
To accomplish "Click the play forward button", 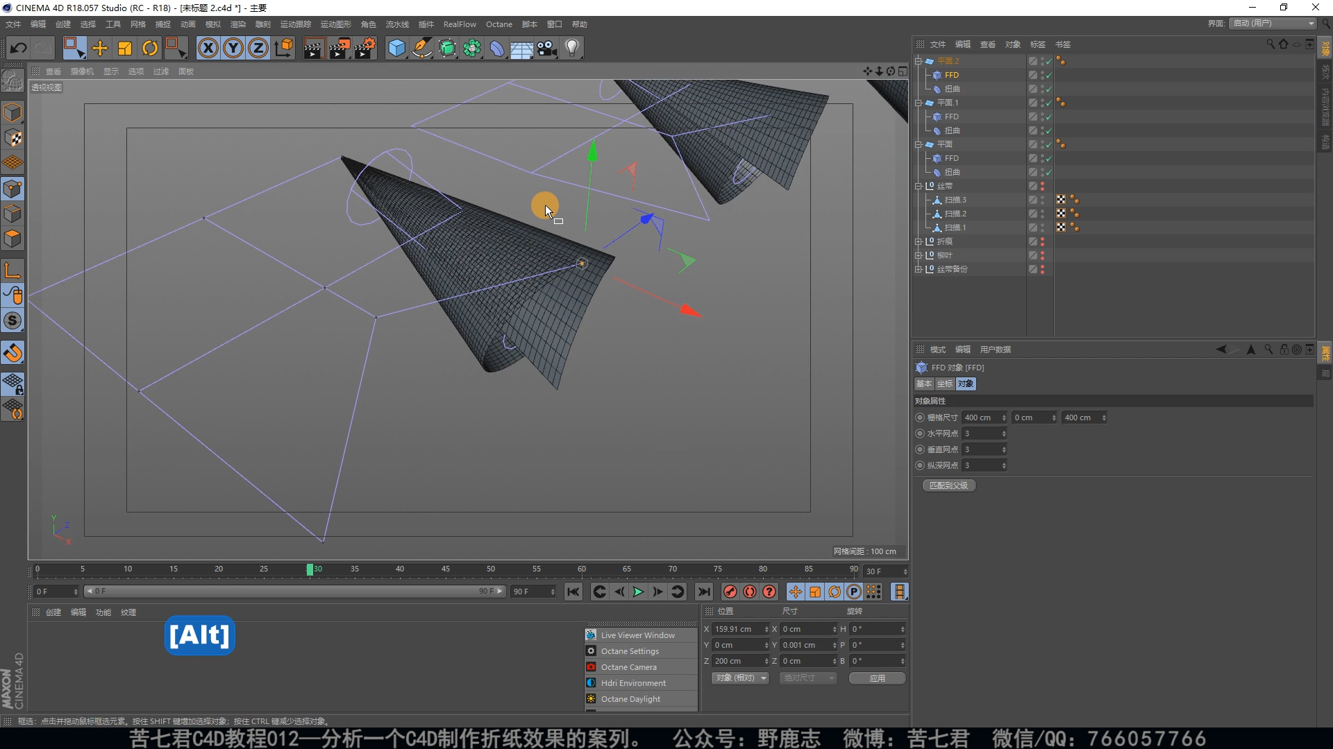I will (x=638, y=592).
